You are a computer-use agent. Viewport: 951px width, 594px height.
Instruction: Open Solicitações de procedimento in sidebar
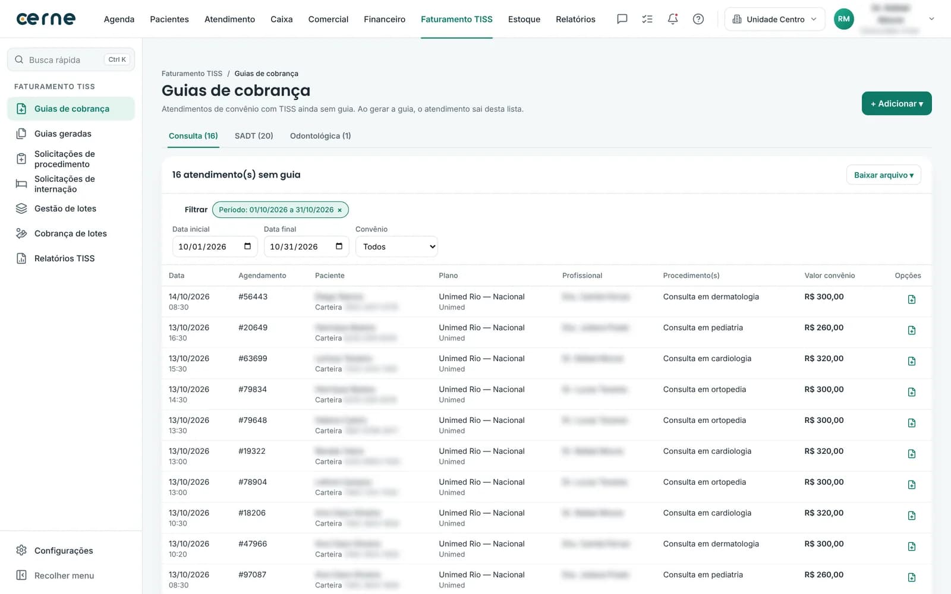[x=71, y=159]
